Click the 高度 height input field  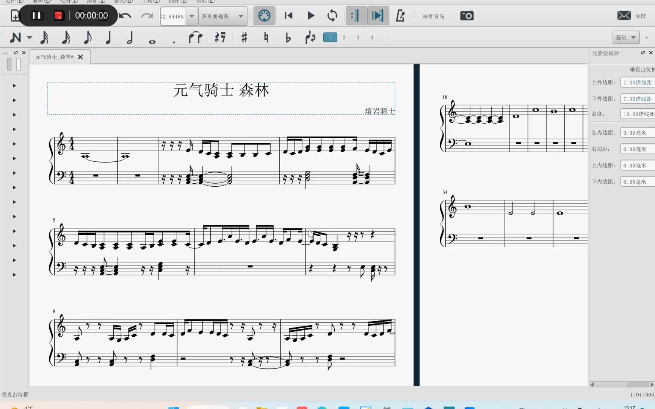(x=638, y=114)
